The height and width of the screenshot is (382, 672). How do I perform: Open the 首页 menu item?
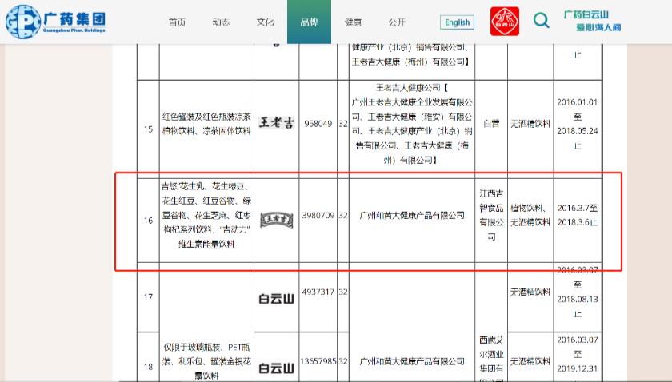coord(177,22)
